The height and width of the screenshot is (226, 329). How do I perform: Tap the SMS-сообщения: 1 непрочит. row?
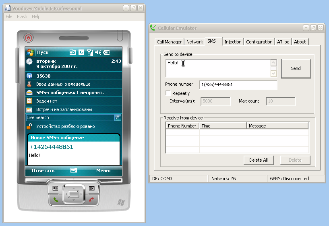74,92
